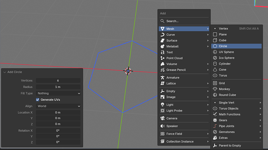The height and width of the screenshot is (150, 268).
Task: Click the Math Functions icon
Action: 215,114
